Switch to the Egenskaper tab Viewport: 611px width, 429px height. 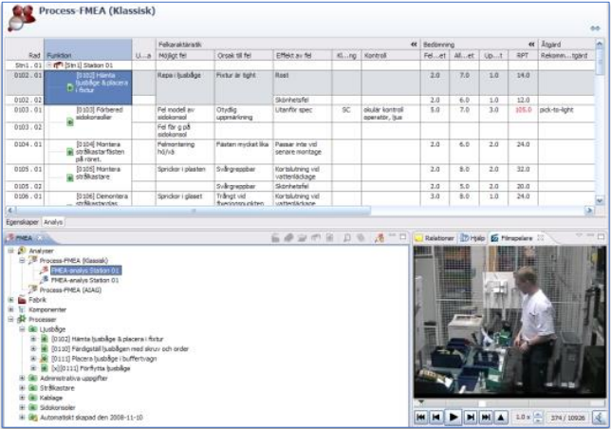[x=21, y=220]
